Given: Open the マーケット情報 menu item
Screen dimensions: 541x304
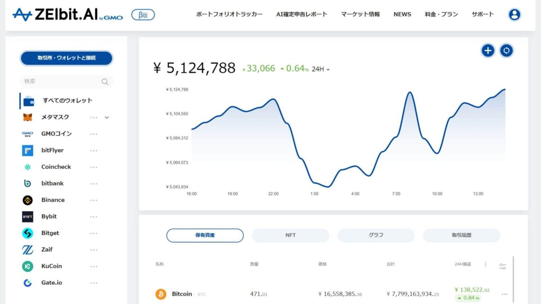Looking at the screenshot, I should (360, 14).
